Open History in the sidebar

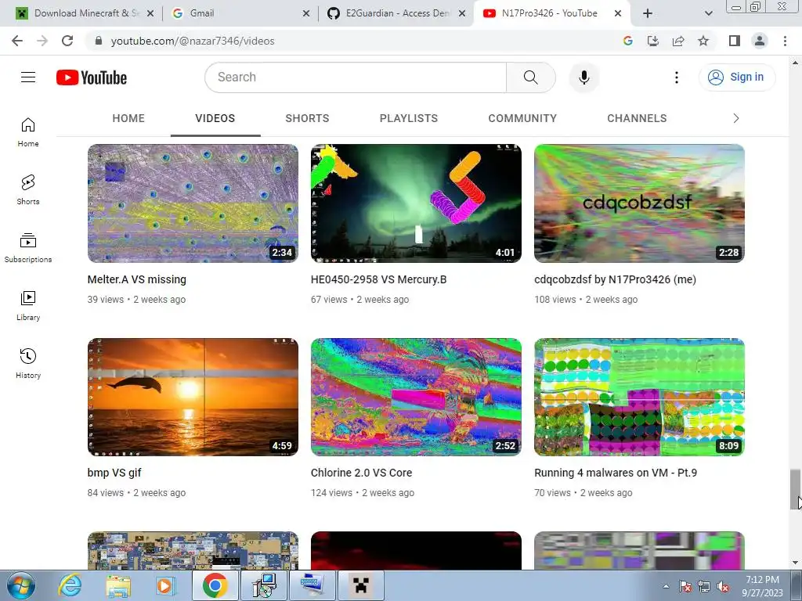coord(28,363)
